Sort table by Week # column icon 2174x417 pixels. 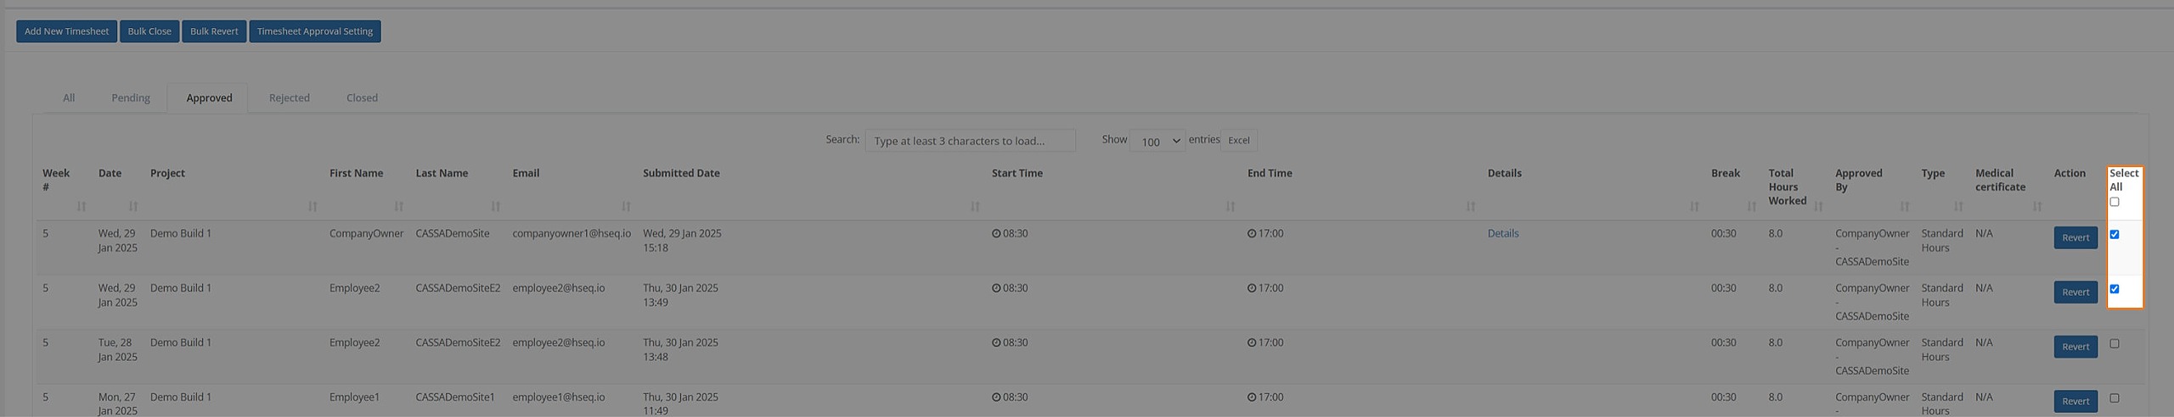click(x=82, y=207)
